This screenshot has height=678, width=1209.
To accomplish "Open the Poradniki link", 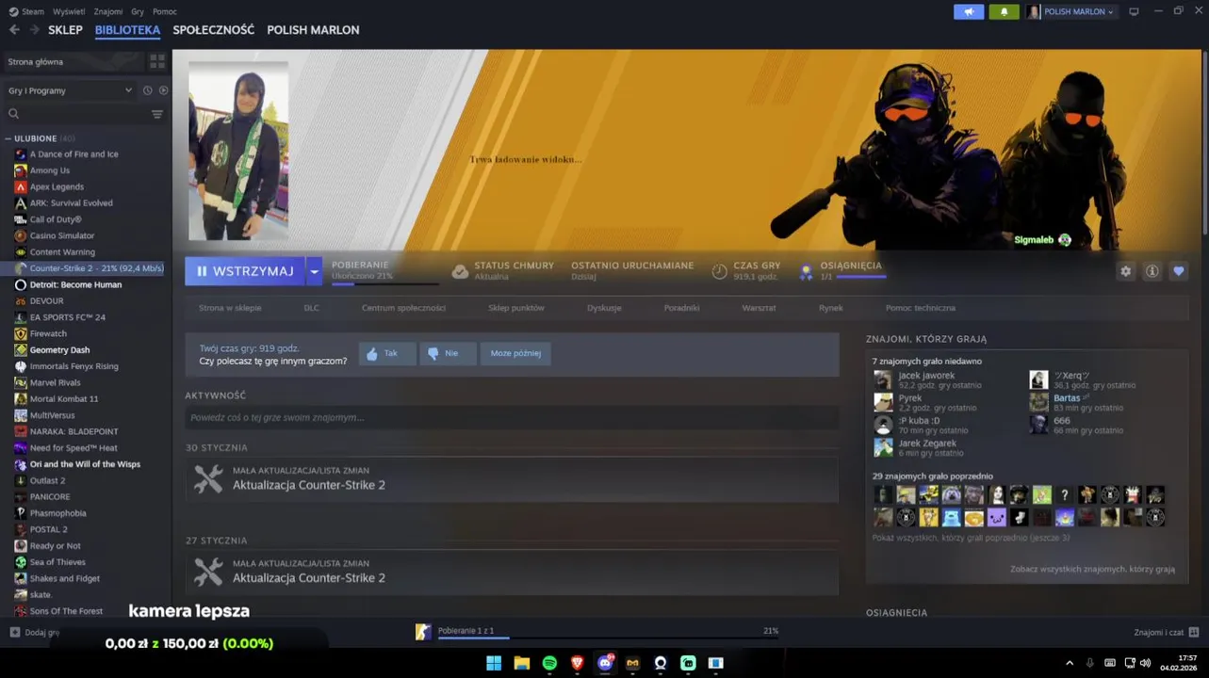I will pos(681,308).
